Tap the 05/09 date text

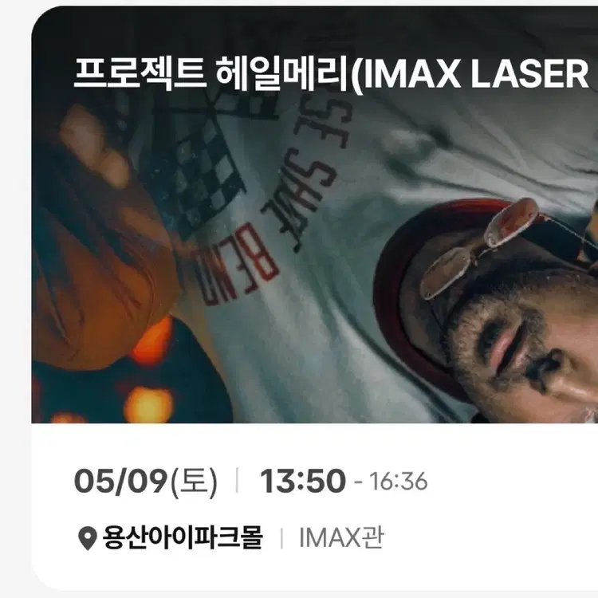(x=121, y=481)
